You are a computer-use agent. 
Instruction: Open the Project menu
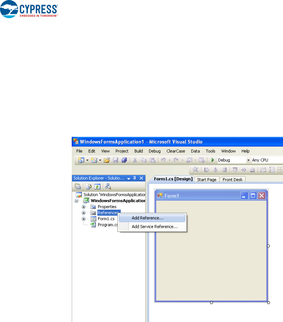(x=122, y=151)
